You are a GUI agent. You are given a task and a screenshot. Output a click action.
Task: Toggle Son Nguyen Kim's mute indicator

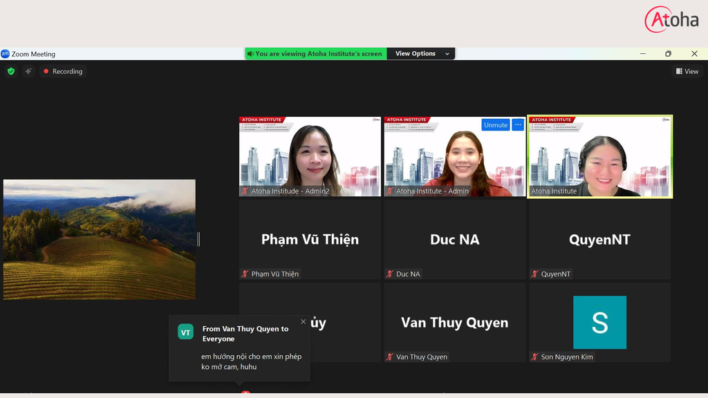pyautogui.click(x=534, y=357)
